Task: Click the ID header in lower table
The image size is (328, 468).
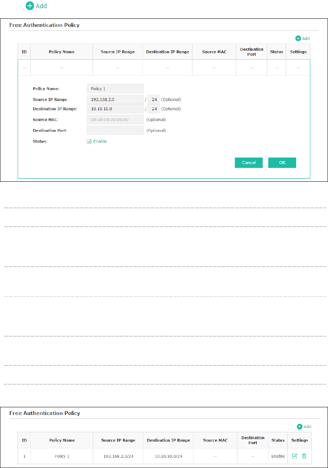Action: [24, 440]
